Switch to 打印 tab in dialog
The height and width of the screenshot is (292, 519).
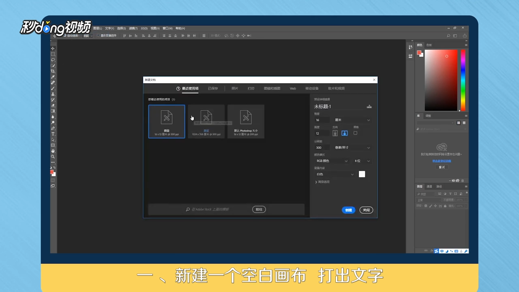(251, 88)
